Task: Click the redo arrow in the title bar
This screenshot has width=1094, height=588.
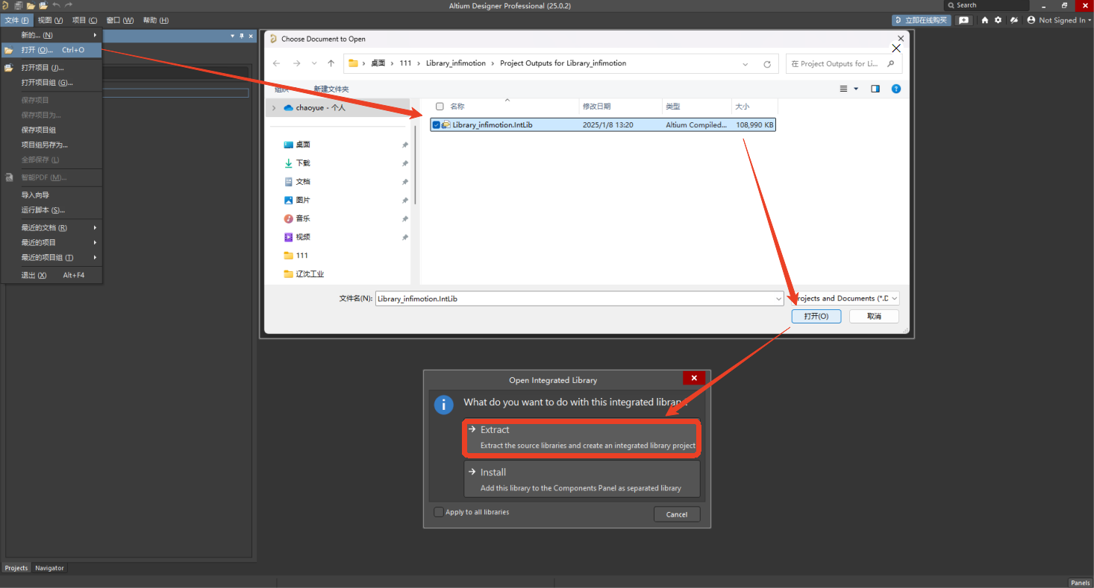Action: point(69,5)
